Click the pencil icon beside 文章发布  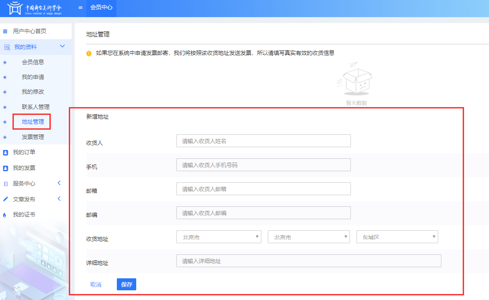6,199
